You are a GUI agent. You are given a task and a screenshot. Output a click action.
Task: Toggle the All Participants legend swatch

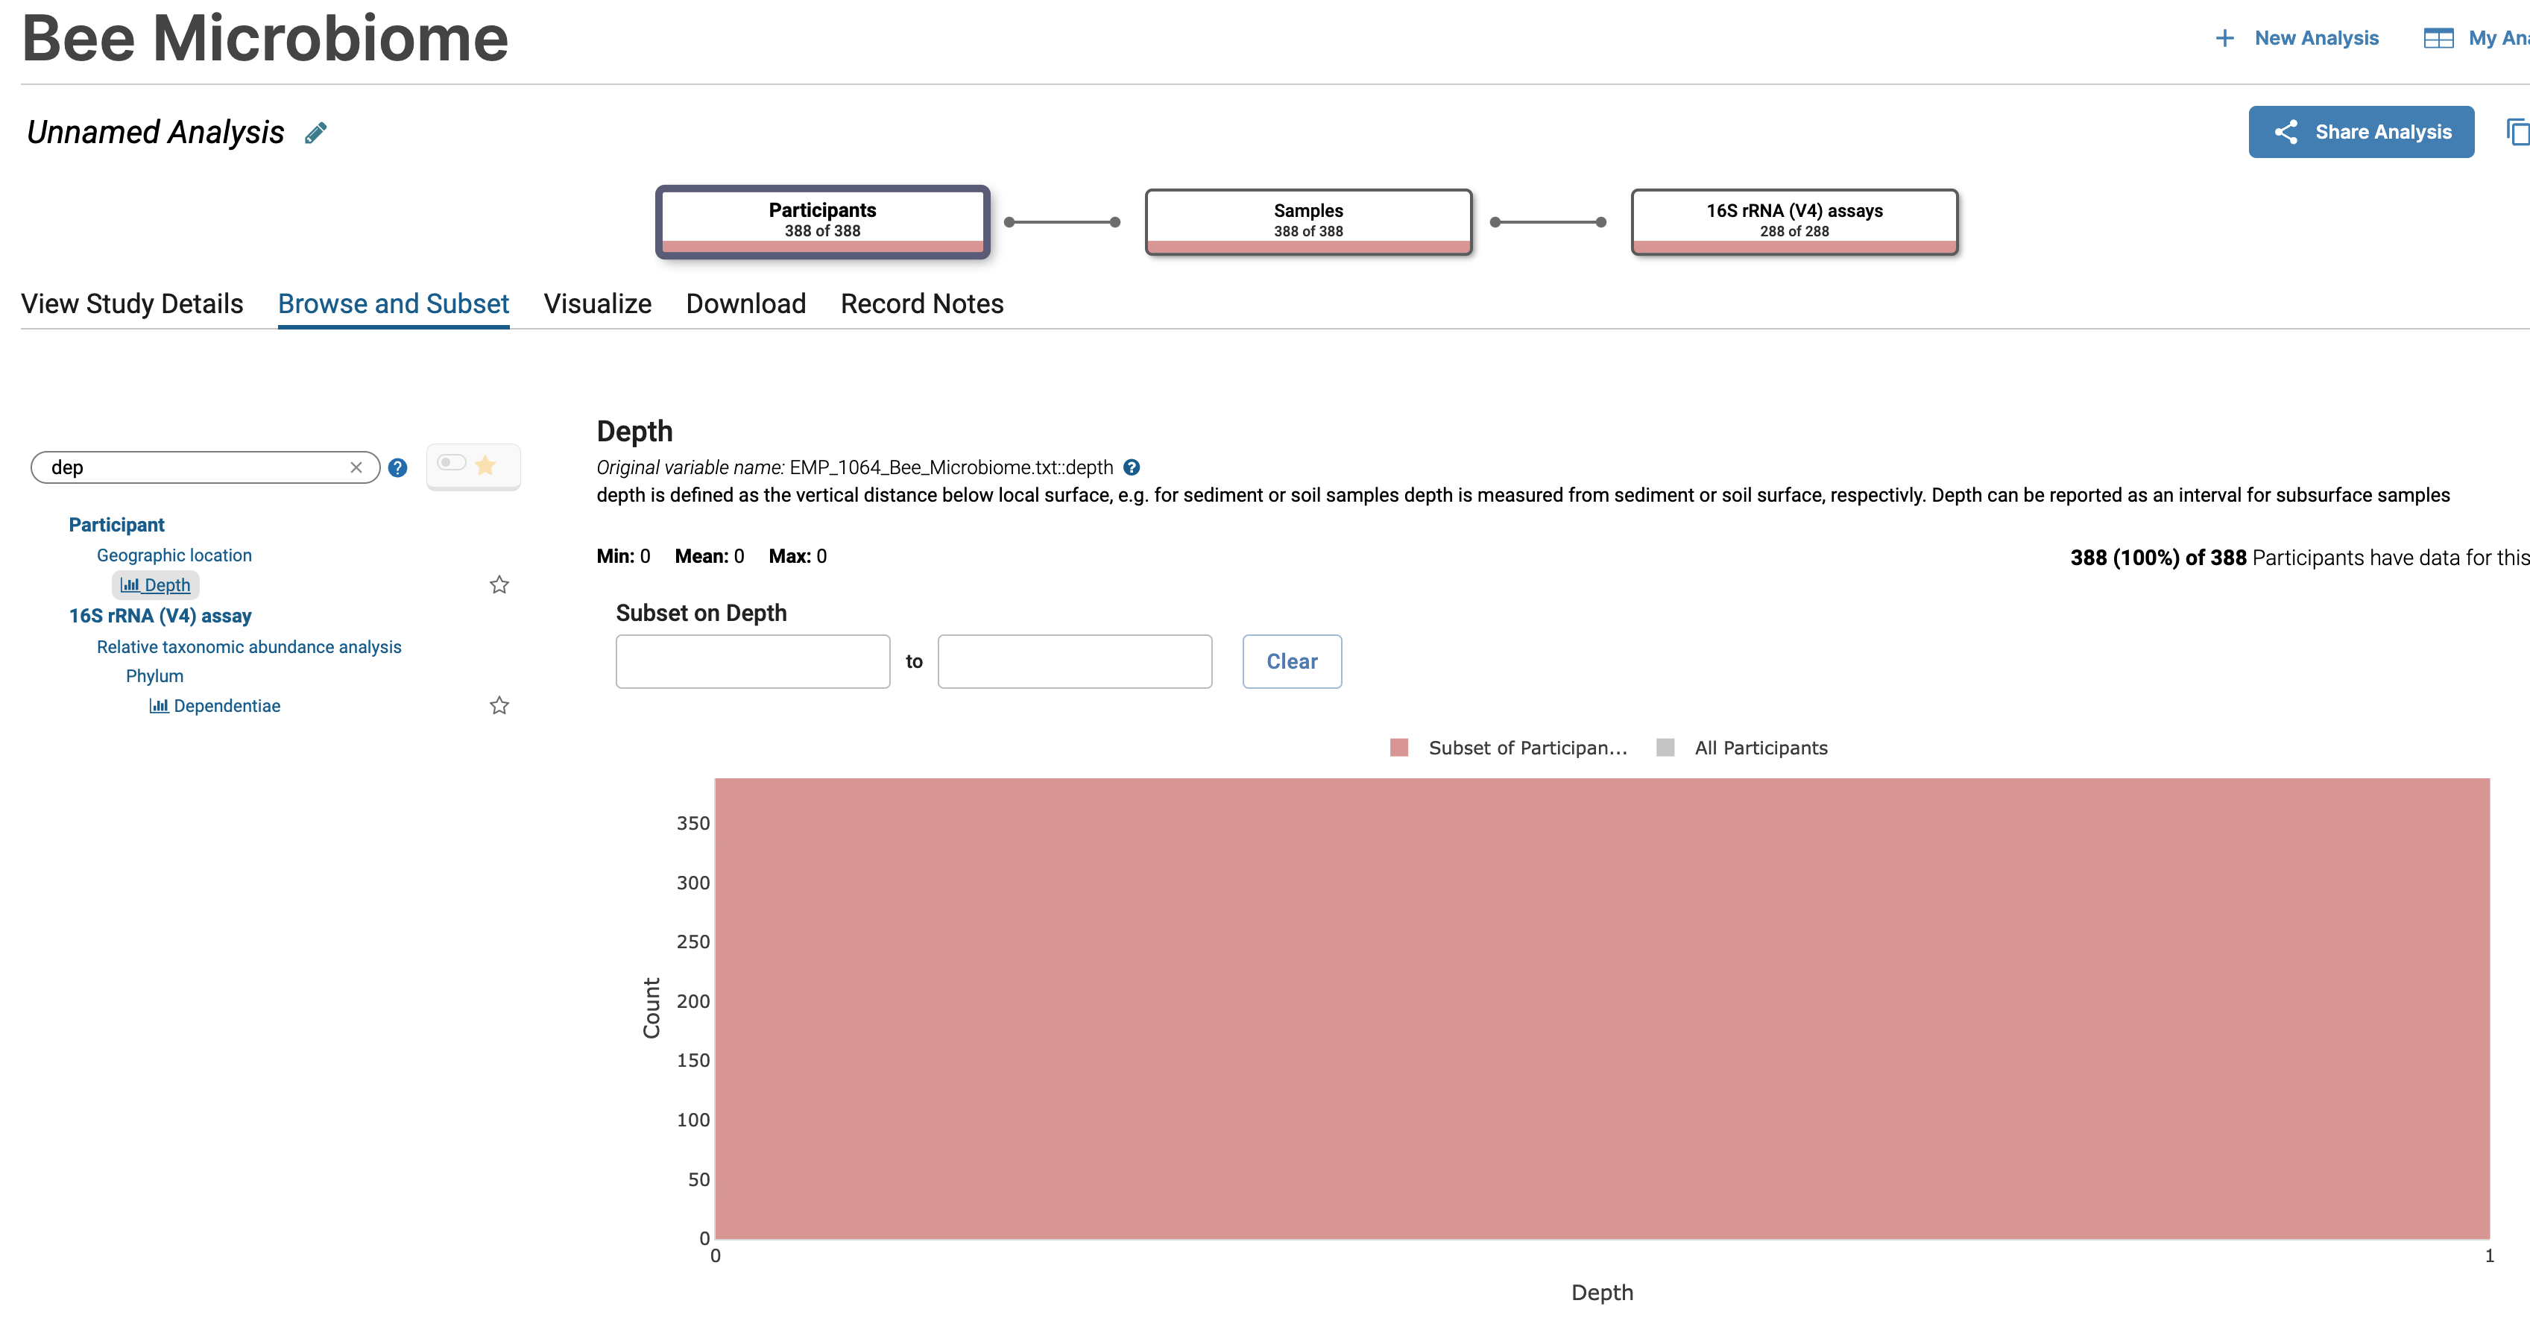click(x=1666, y=748)
